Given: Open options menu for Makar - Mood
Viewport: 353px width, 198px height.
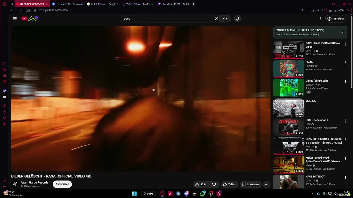Looking at the screenshot, I should tap(345, 159).
